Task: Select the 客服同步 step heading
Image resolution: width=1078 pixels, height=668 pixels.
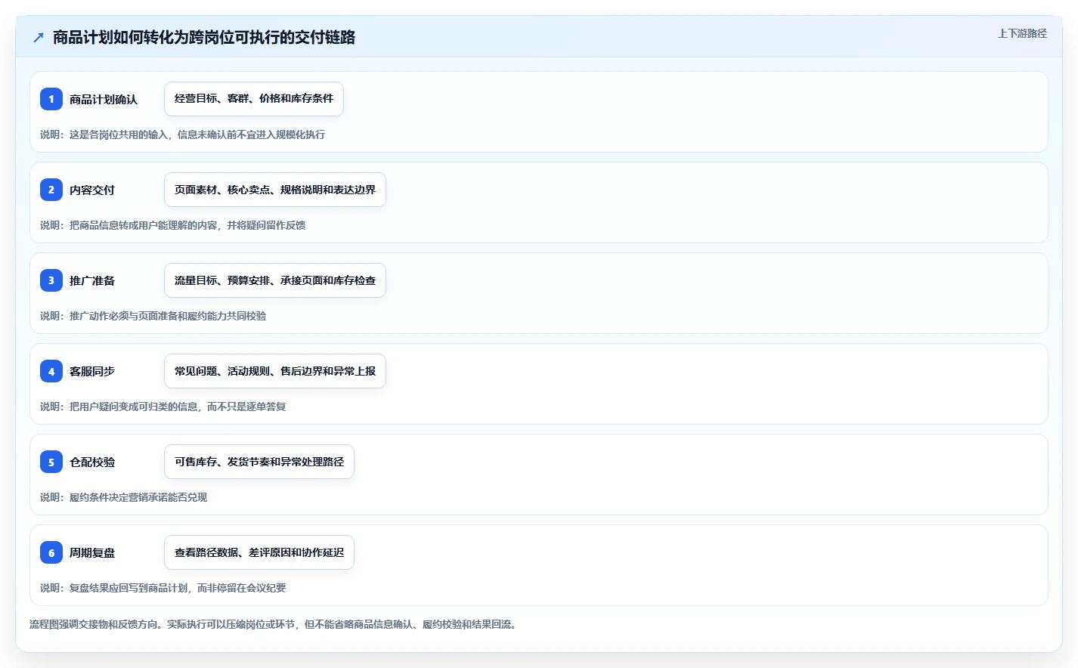Action: coord(92,371)
